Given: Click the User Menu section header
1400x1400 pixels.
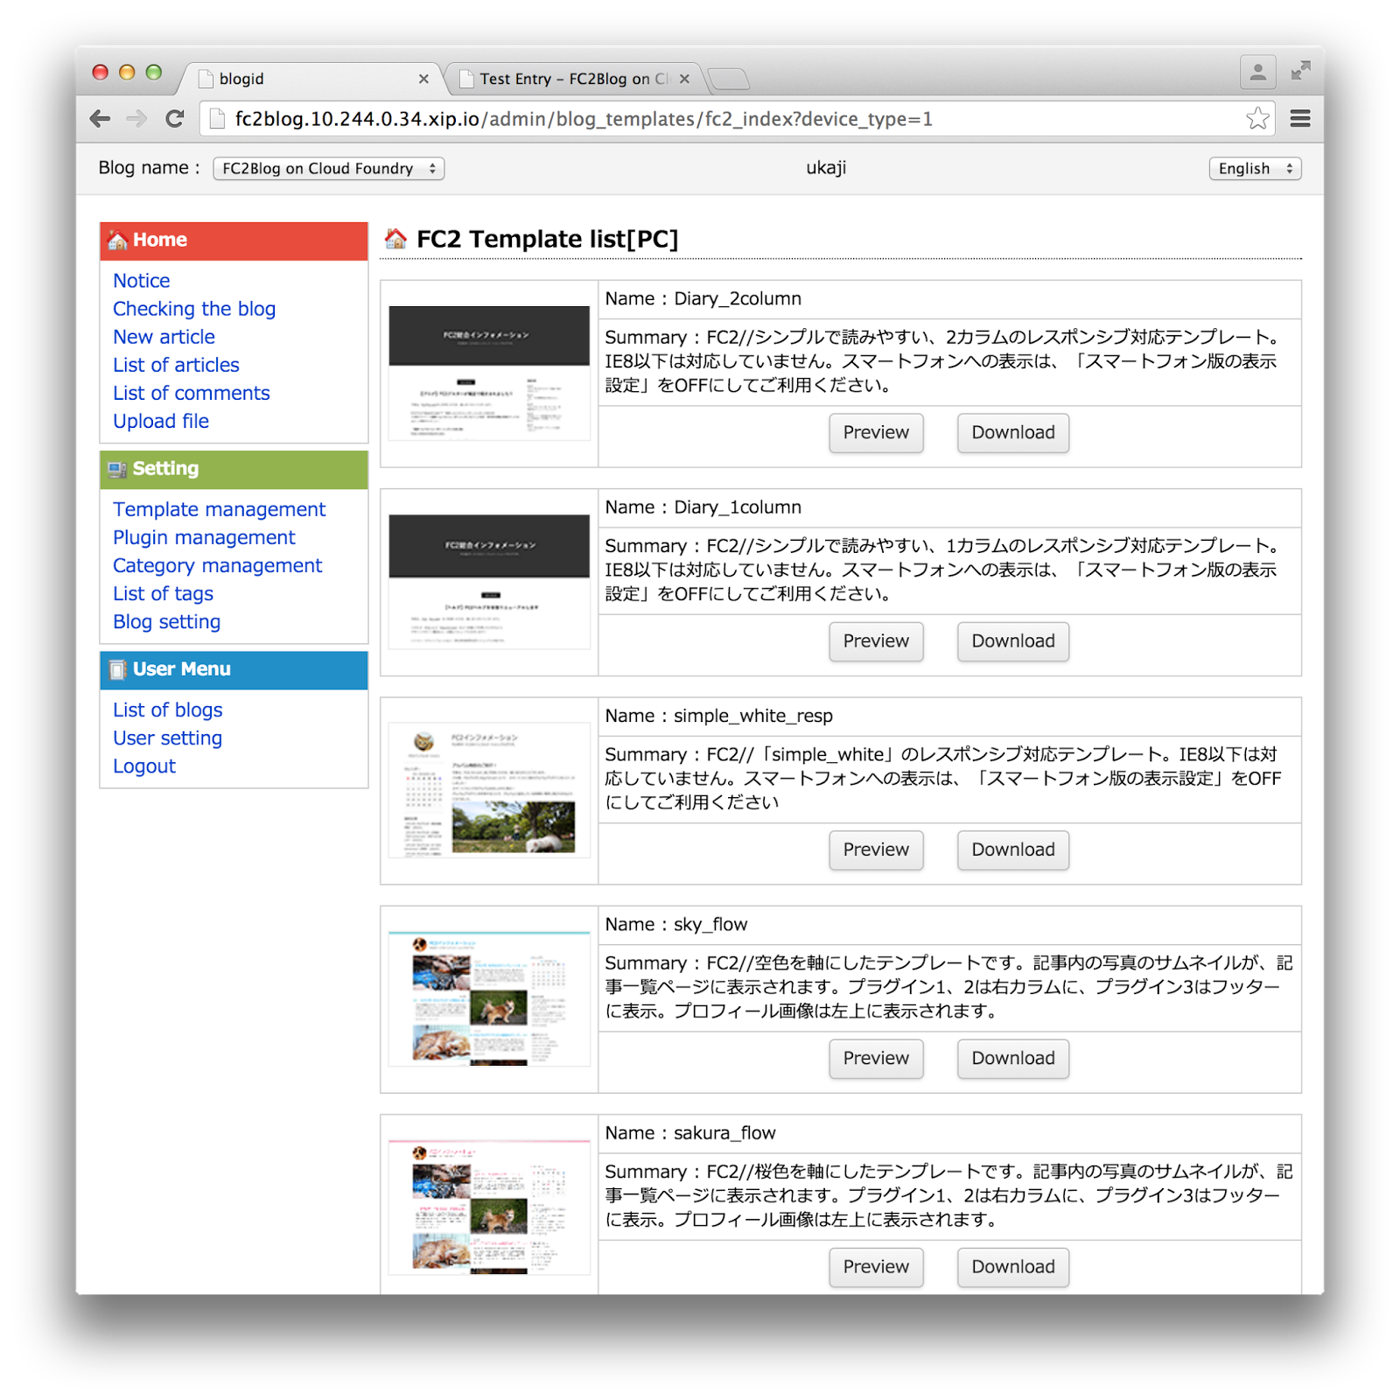Looking at the screenshot, I should point(234,670).
